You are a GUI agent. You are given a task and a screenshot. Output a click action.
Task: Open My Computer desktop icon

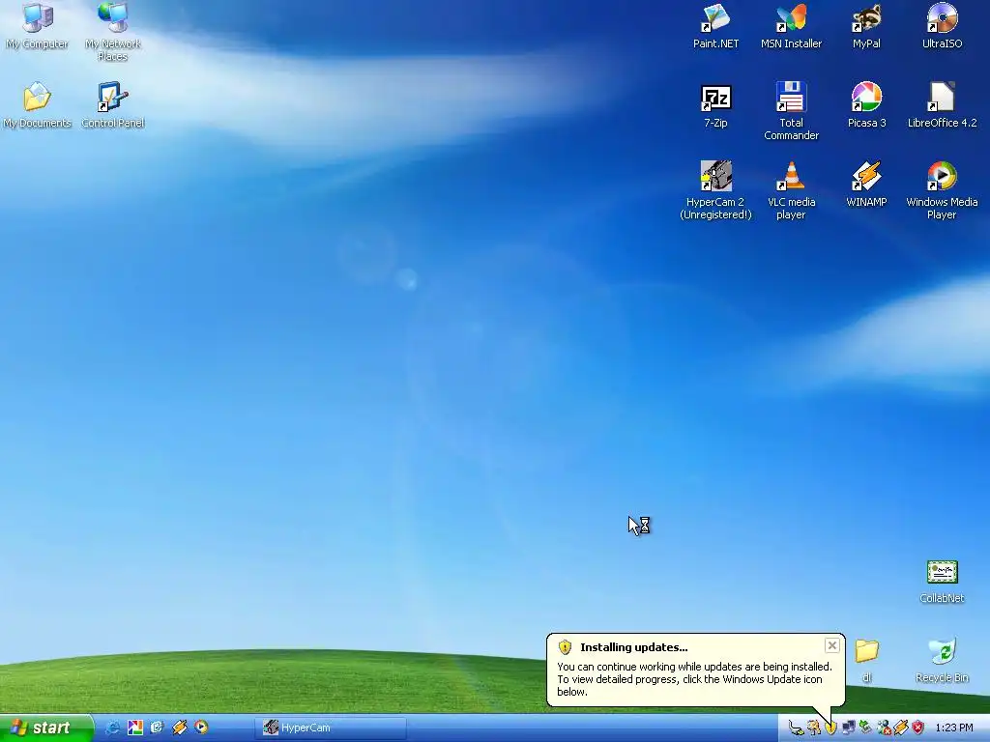tap(38, 26)
